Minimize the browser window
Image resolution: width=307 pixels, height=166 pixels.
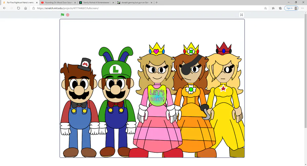[288, 2]
